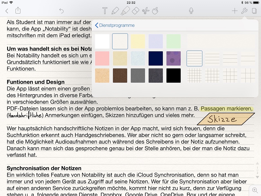Choose the black paper color
This screenshot has height=196, width=261.
point(173,76)
